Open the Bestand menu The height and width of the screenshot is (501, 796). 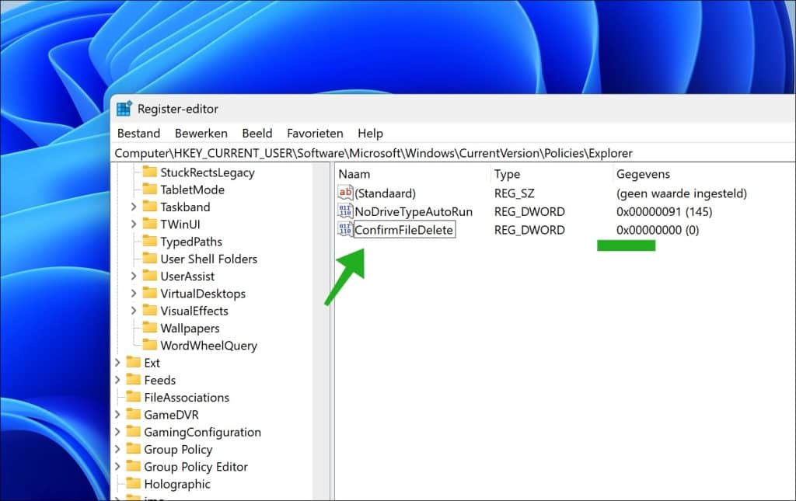(138, 134)
